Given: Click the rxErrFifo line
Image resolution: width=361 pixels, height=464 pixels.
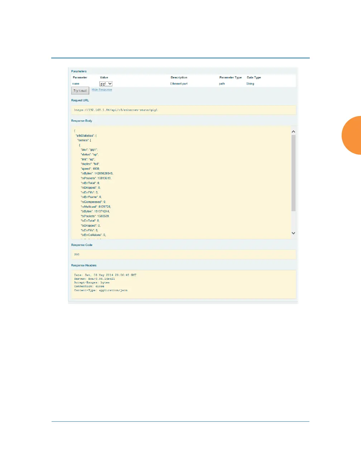Looking at the screenshot, I should [x=90, y=192].
